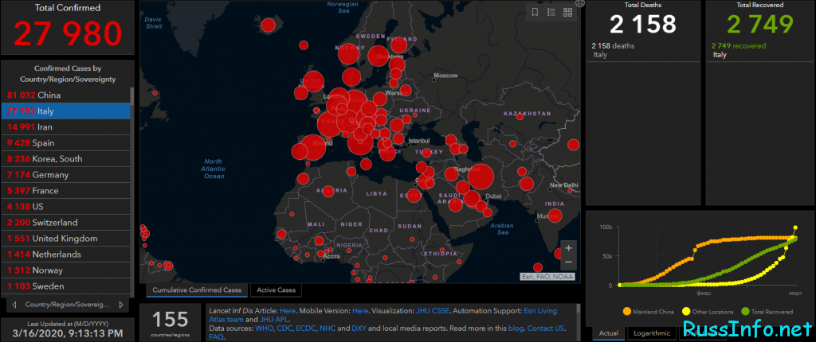
Task: Select the Country/Region/Sovereignty list pager label
Action: coord(68,305)
